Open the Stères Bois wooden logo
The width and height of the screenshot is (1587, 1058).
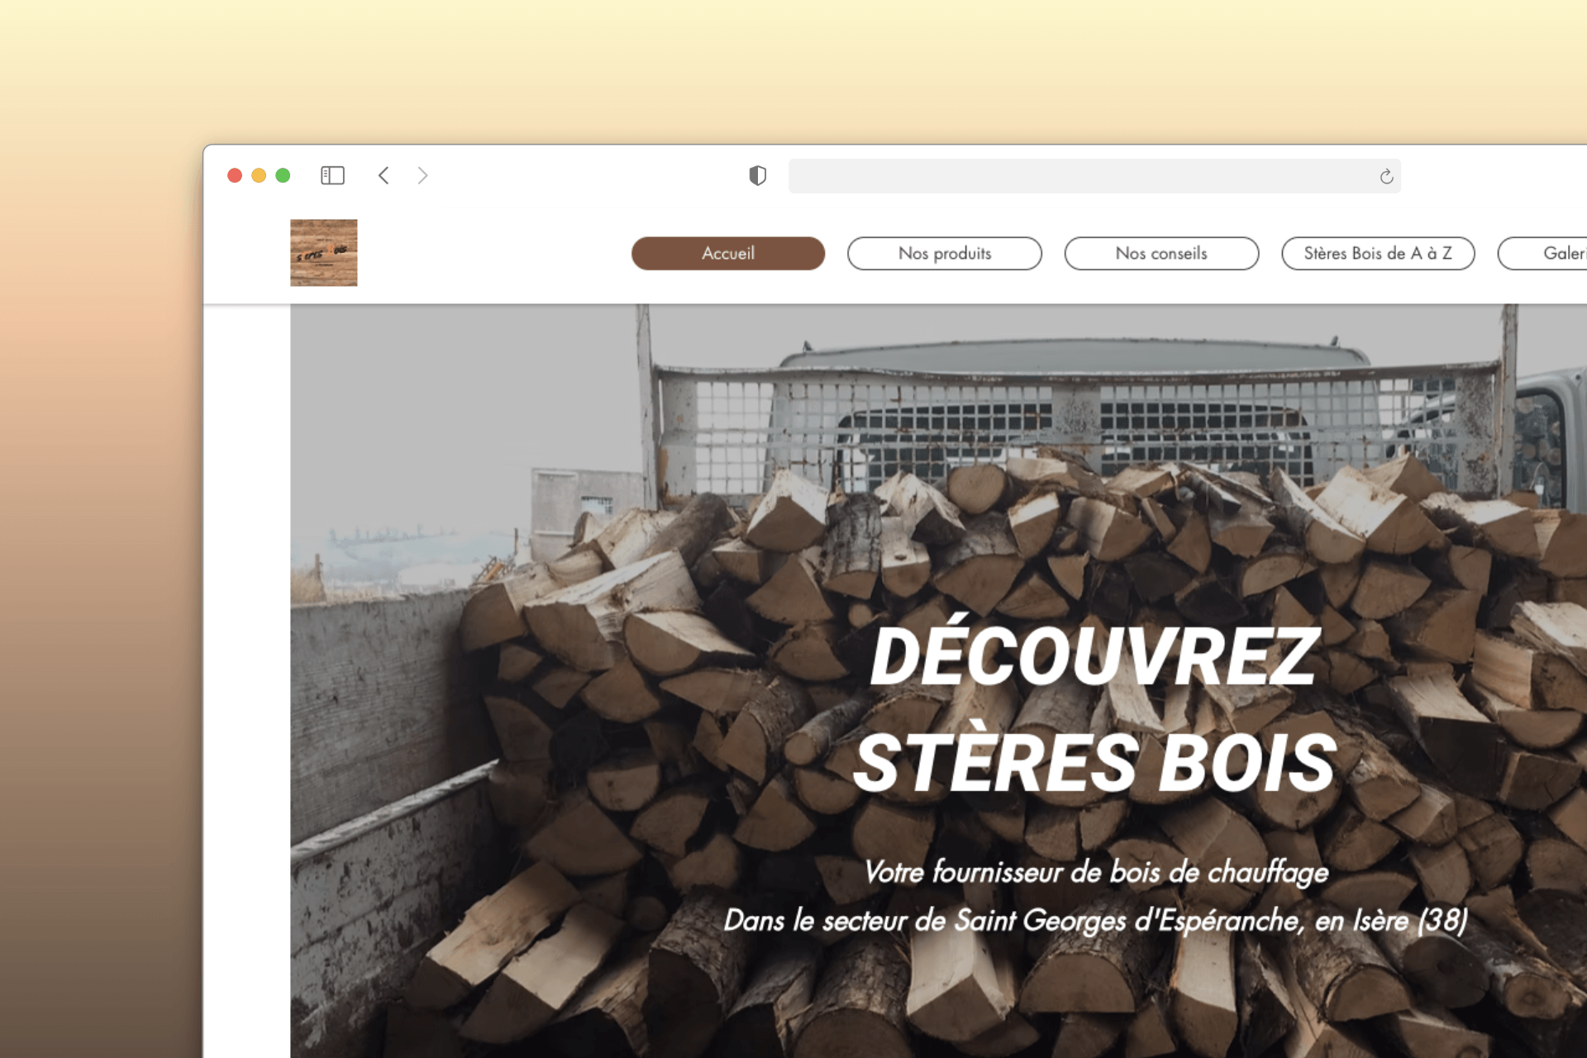pyautogui.click(x=324, y=253)
